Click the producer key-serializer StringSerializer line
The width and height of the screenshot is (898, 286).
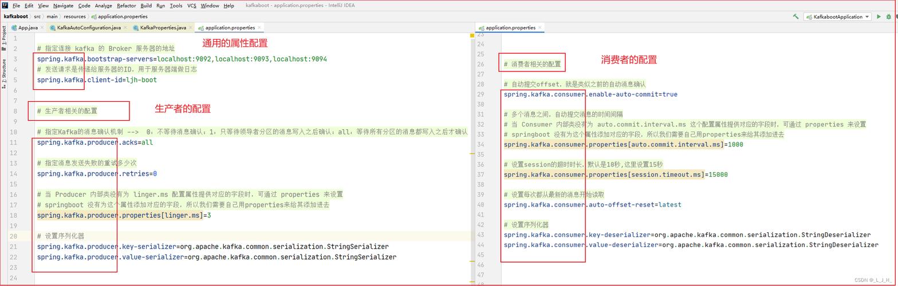tap(213, 247)
